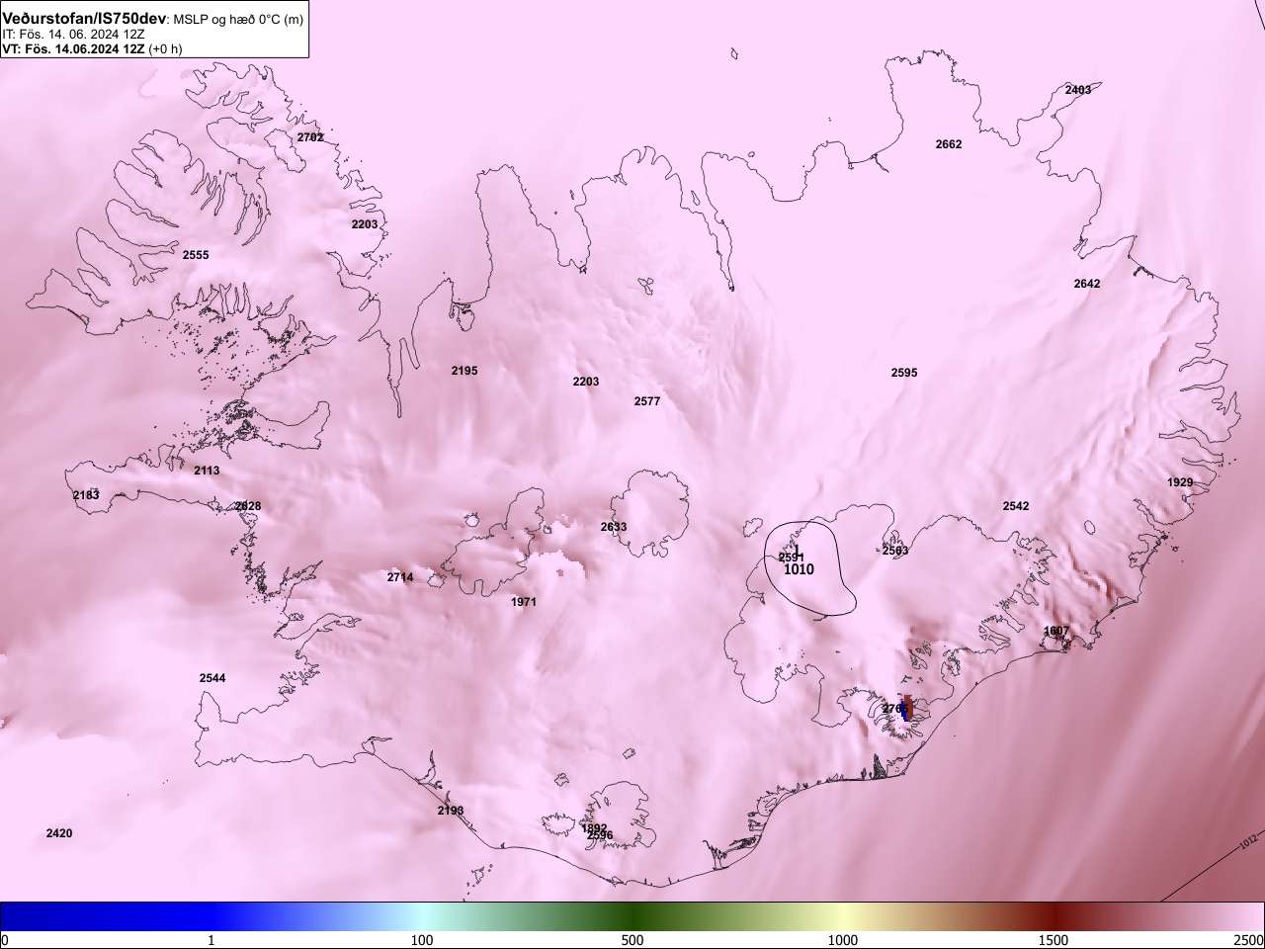
Task: Click the 1012 isobar label near the corner
Action: [x=1248, y=841]
